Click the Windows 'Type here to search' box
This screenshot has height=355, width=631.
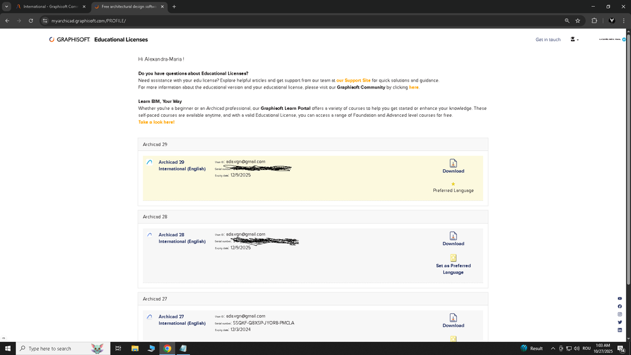(63, 349)
